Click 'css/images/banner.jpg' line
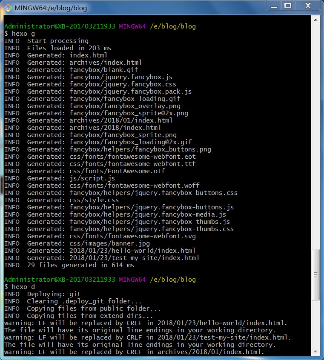Screen dimensions: 324x360 point(77,243)
